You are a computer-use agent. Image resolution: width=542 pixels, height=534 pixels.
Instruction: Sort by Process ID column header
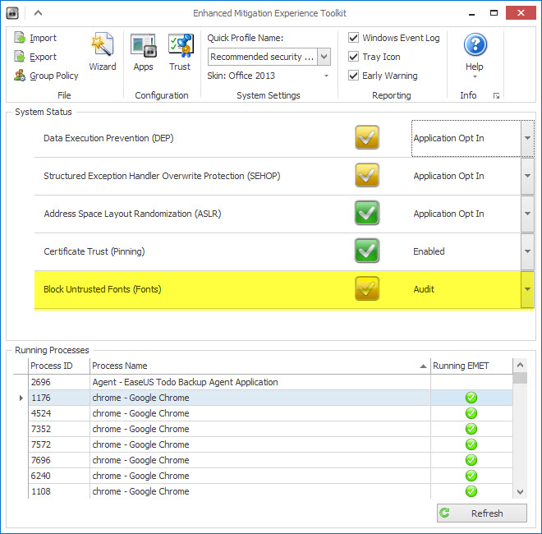click(x=59, y=366)
